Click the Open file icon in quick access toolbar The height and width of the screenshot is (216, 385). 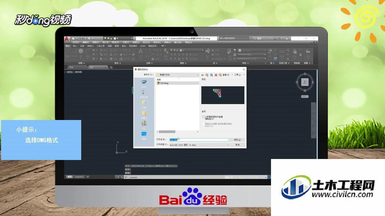[77, 38]
